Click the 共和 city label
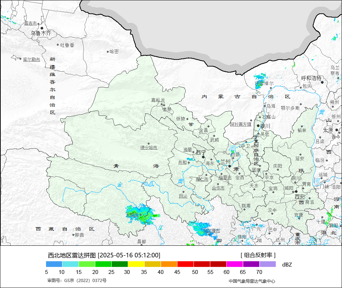342x288 pixels. click(x=182, y=162)
